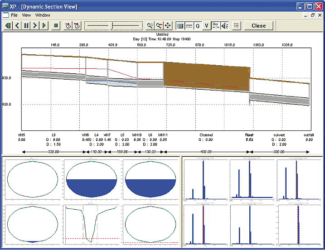
Task: Step forward one frame
Action: click(x=35, y=26)
